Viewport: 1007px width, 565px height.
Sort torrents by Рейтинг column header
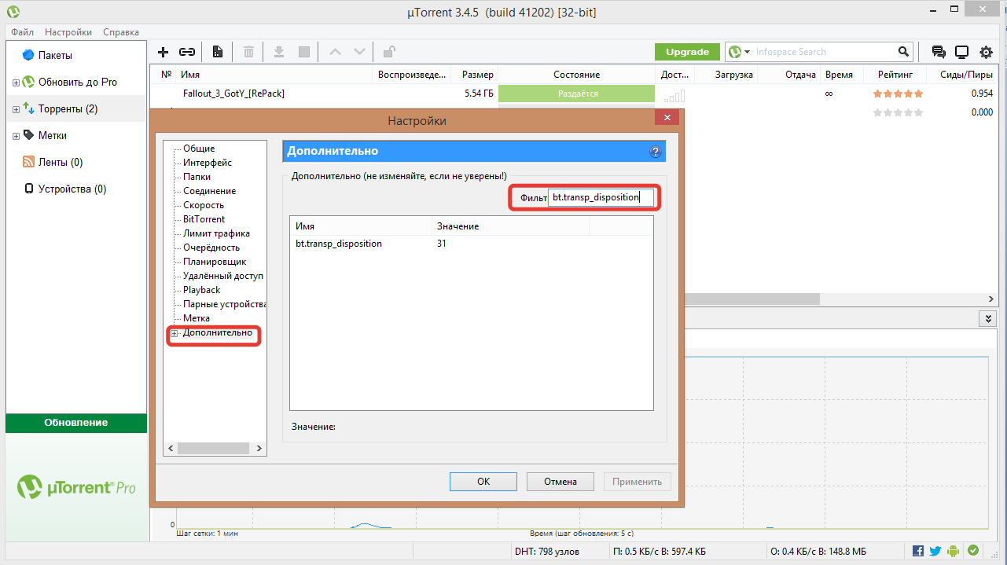tap(895, 75)
